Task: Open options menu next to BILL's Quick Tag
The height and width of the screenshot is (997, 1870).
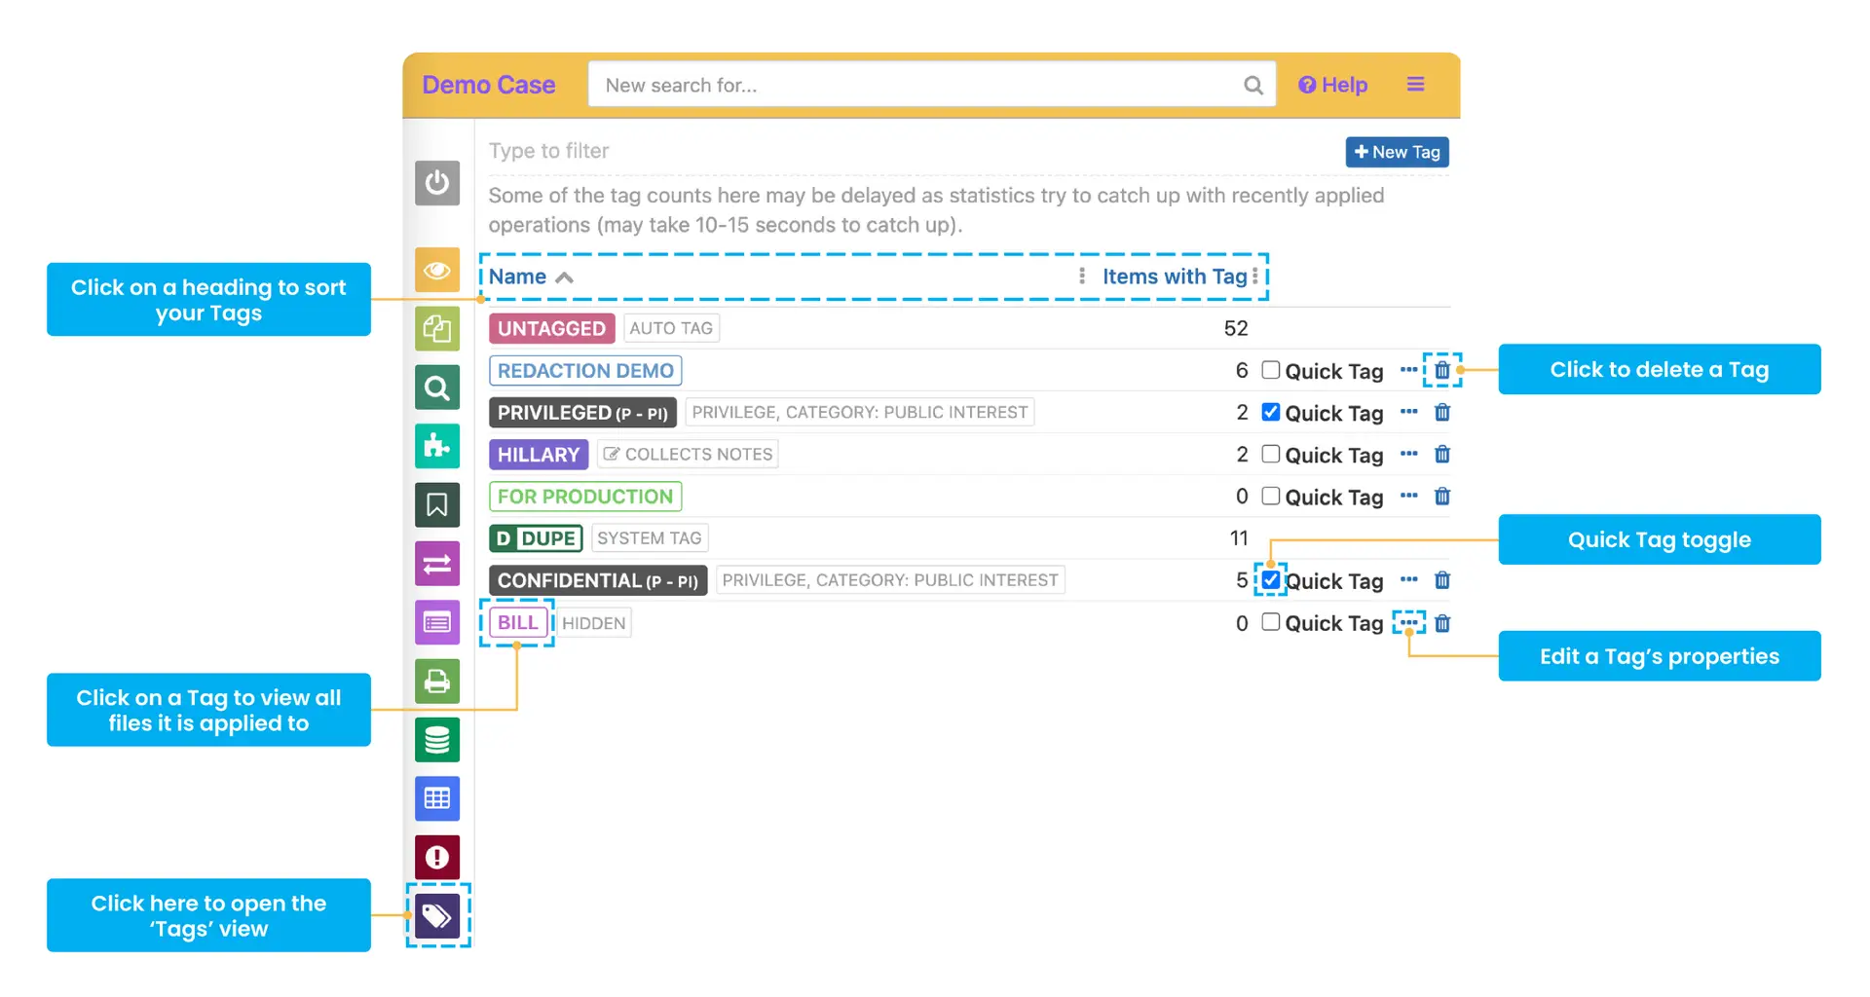Action: click(x=1408, y=622)
